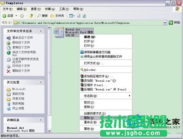Viewport: 183px width, 139px height.
Task: Click 以电子邮件形式发送此文件 link
Action: [26, 60]
